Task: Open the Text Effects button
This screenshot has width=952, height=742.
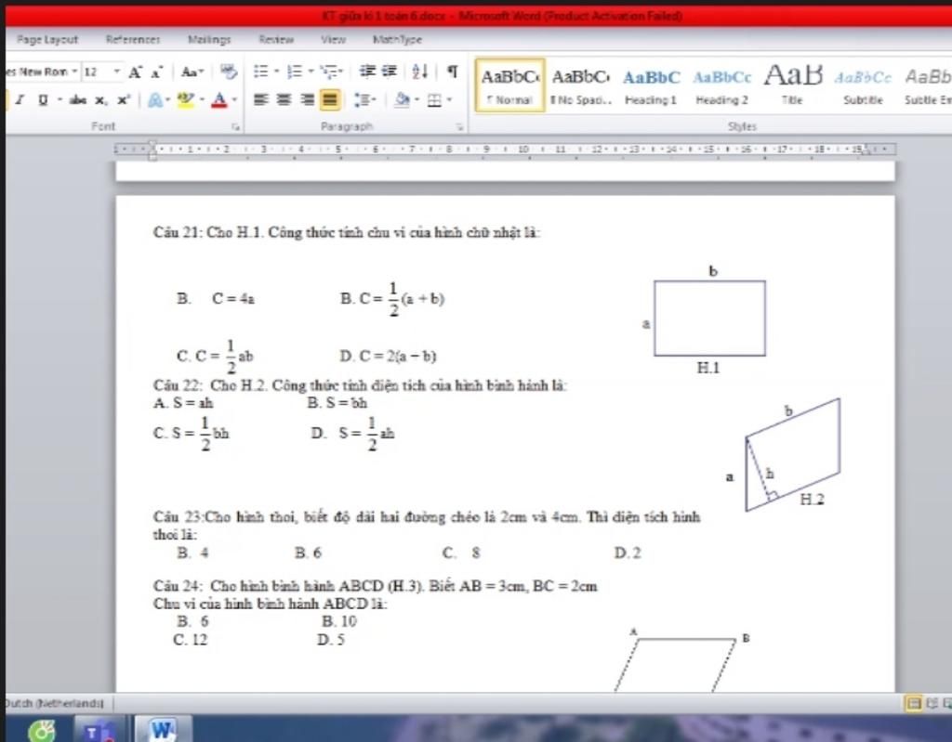Action: point(155,99)
